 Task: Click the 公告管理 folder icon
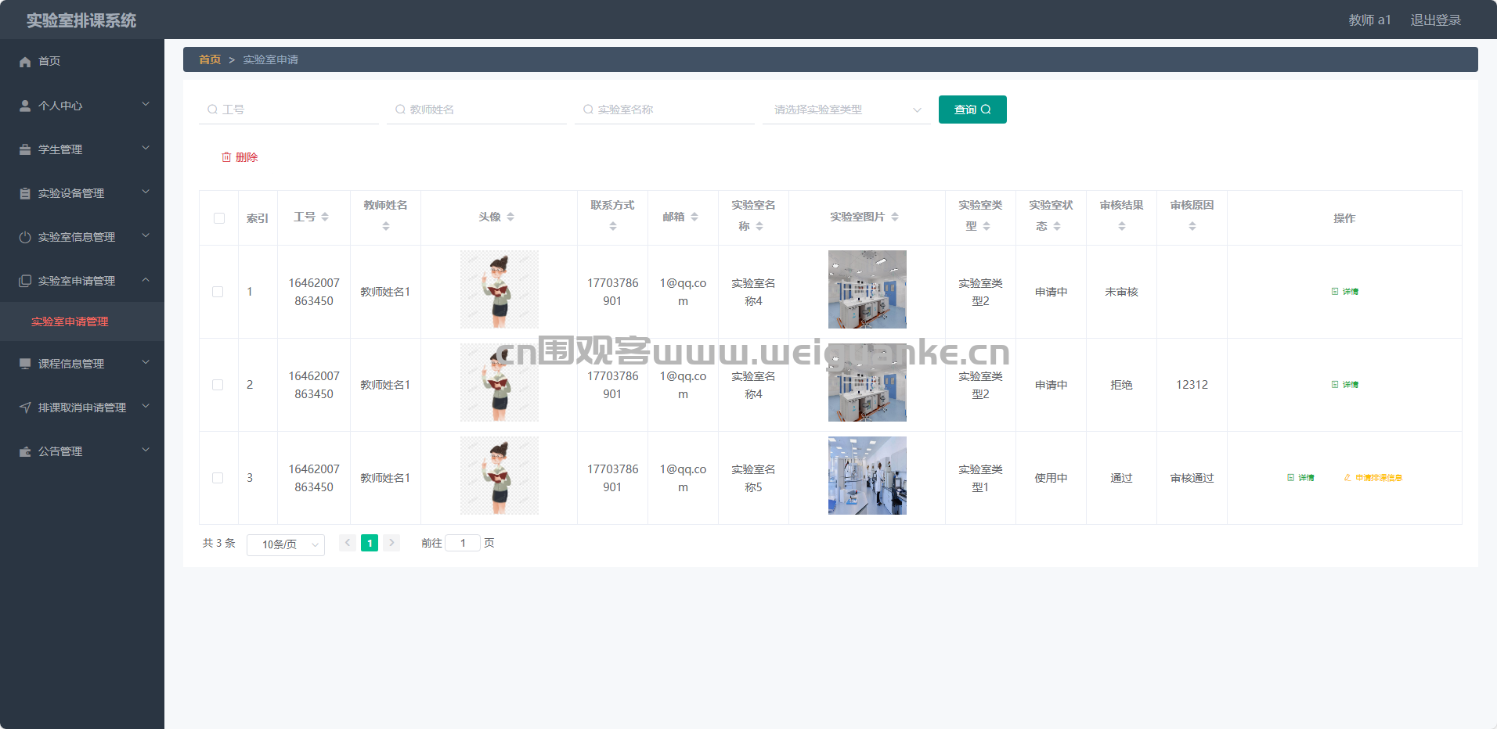[x=25, y=451]
